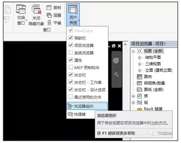Image resolution: width=181 pixels, height=143 pixels.
Task: Close the navigation bar with small x
Action: coord(120,53)
